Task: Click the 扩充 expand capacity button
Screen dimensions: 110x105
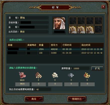Action: (97, 68)
